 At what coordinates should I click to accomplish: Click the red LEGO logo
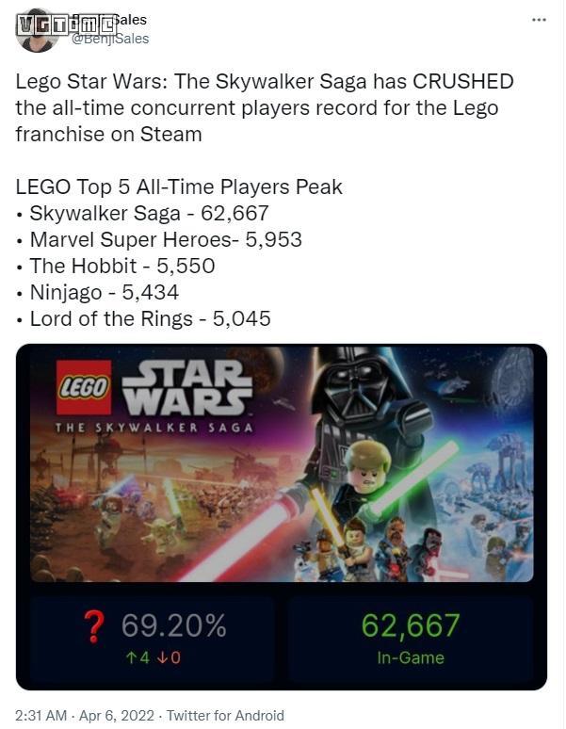(x=86, y=387)
